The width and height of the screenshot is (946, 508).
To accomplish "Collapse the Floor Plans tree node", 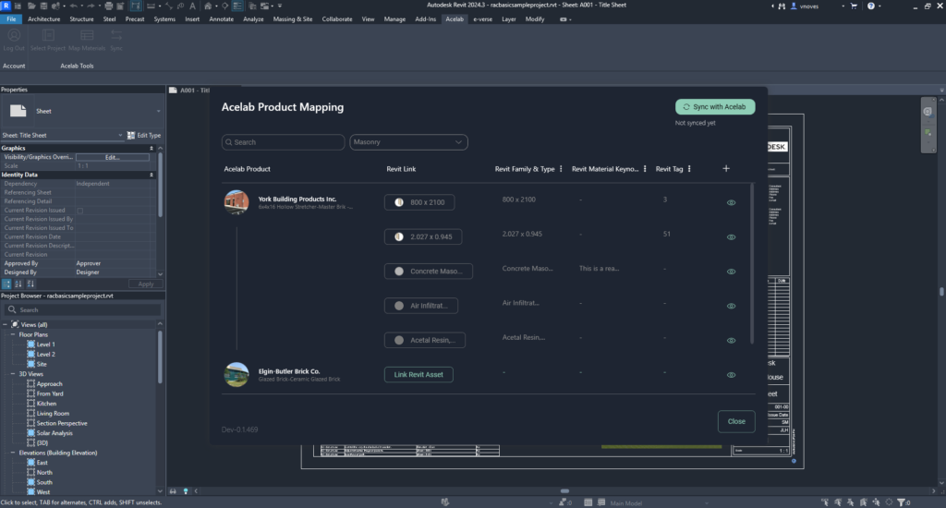I will [14, 334].
